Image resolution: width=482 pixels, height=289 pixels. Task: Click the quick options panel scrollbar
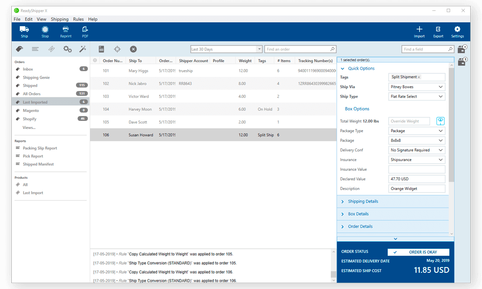(x=451, y=124)
